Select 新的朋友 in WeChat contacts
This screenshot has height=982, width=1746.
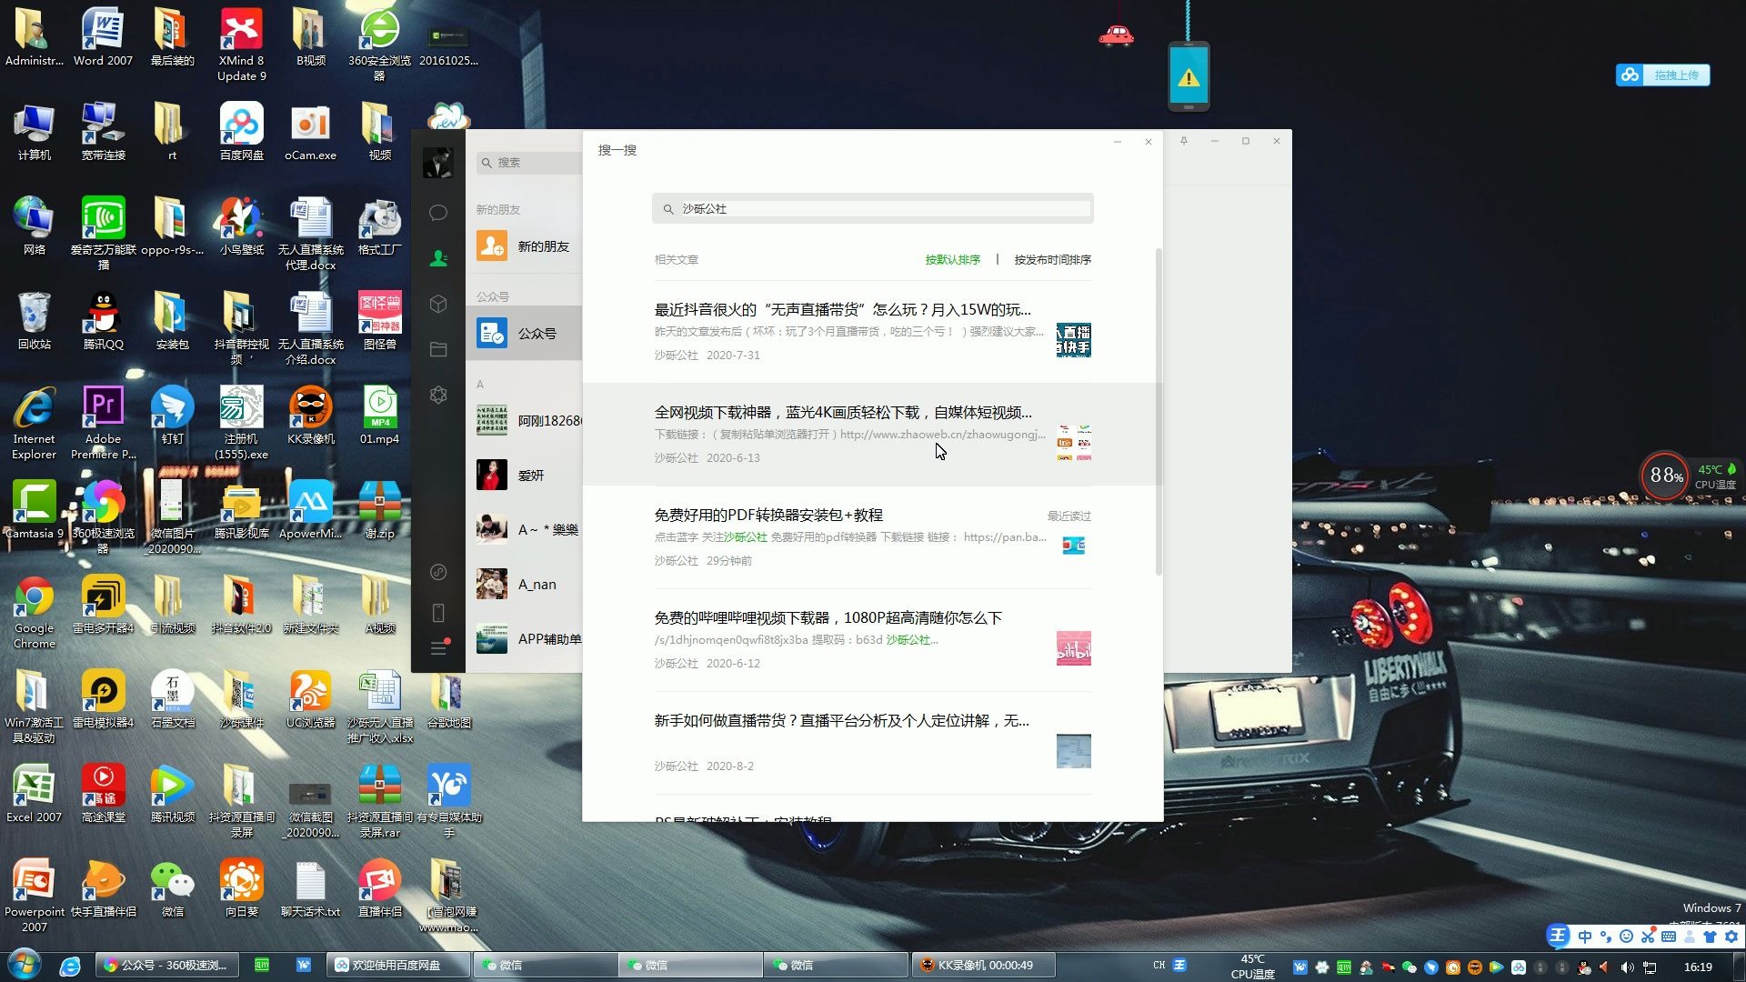coord(524,246)
